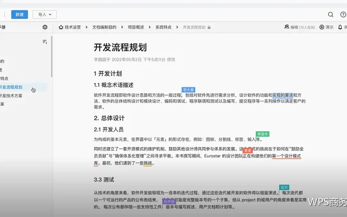This screenshot has width=347, height=217.
Task: Click the 2.1 开发人员 heading
Action: [x=108, y=129]
